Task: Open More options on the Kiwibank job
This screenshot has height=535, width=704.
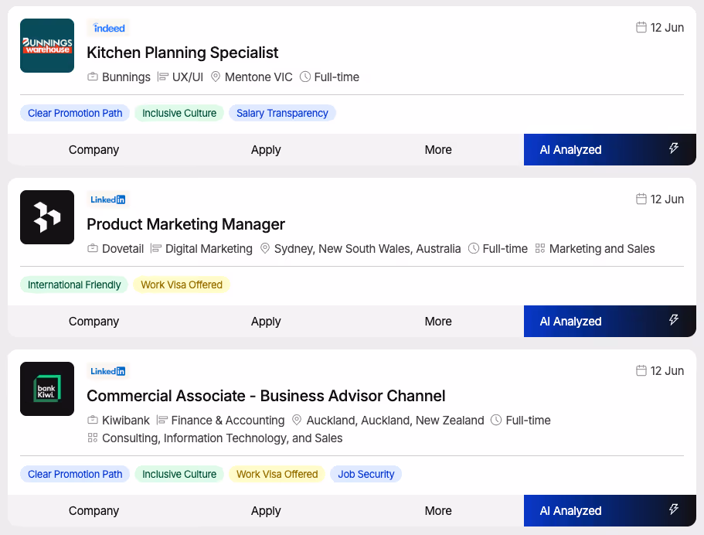Action: click(438, 511)
